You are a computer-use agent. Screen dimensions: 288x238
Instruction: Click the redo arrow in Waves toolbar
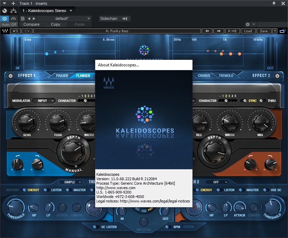pyautogui.click(x=27, y=31)
